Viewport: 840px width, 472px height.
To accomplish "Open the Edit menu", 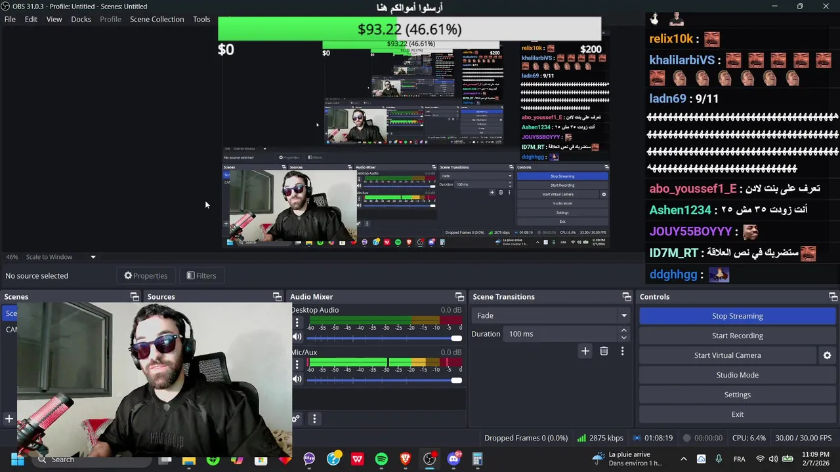I will point(31,19).
